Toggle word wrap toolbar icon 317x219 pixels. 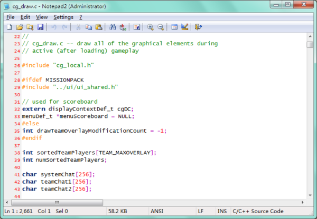[x=137, y=27]
